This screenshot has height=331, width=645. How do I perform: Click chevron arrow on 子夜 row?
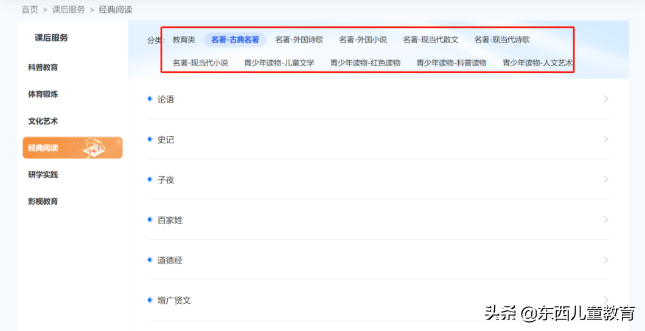606,179
